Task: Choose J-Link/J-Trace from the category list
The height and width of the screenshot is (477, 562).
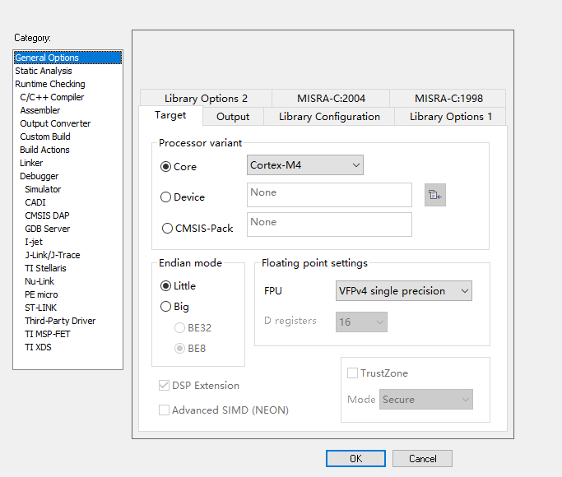Action: [52, 255]
